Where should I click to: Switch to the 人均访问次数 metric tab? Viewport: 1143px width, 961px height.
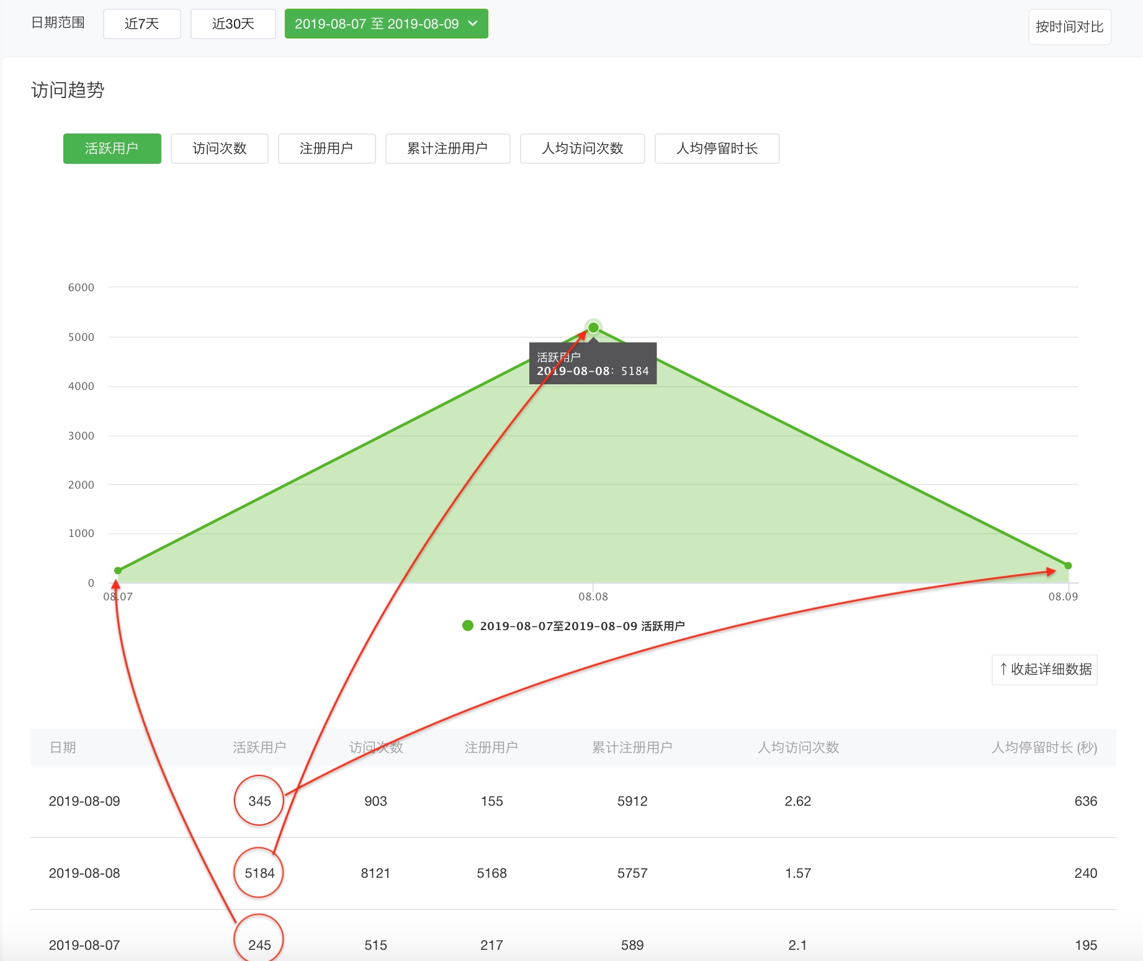(x=582, y=148)
